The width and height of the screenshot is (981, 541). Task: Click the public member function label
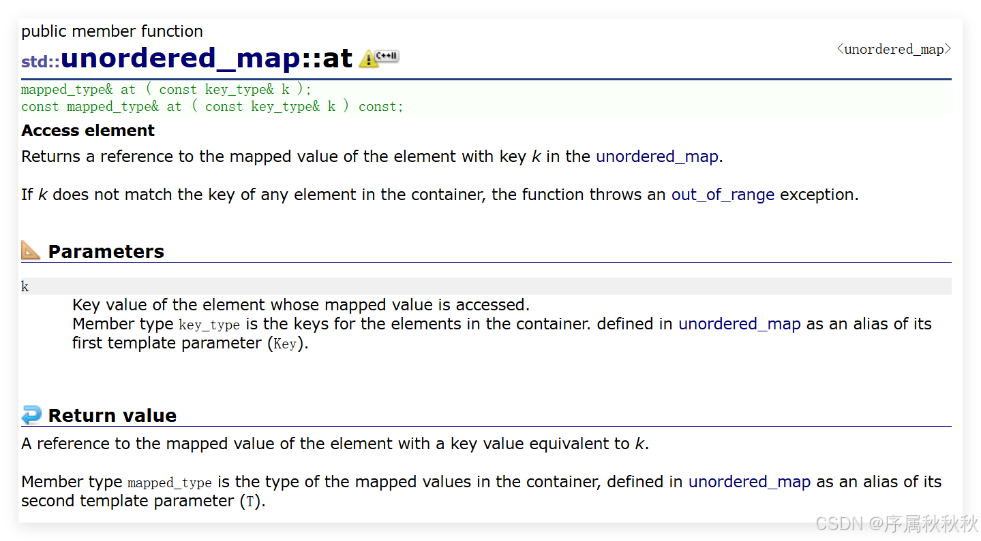tap(112, 31)
